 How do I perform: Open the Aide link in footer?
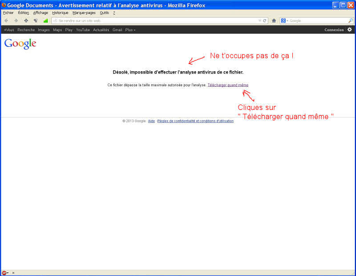(151, 121)
